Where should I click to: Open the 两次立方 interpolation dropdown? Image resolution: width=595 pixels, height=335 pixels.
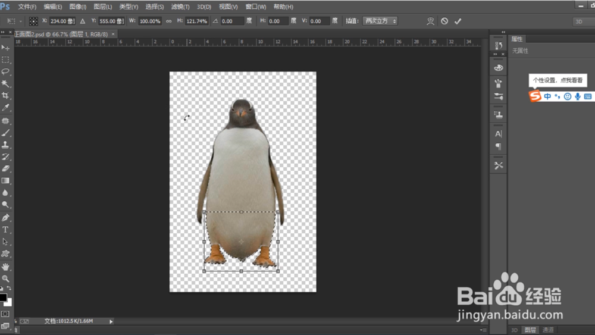[x=380, y=21]
